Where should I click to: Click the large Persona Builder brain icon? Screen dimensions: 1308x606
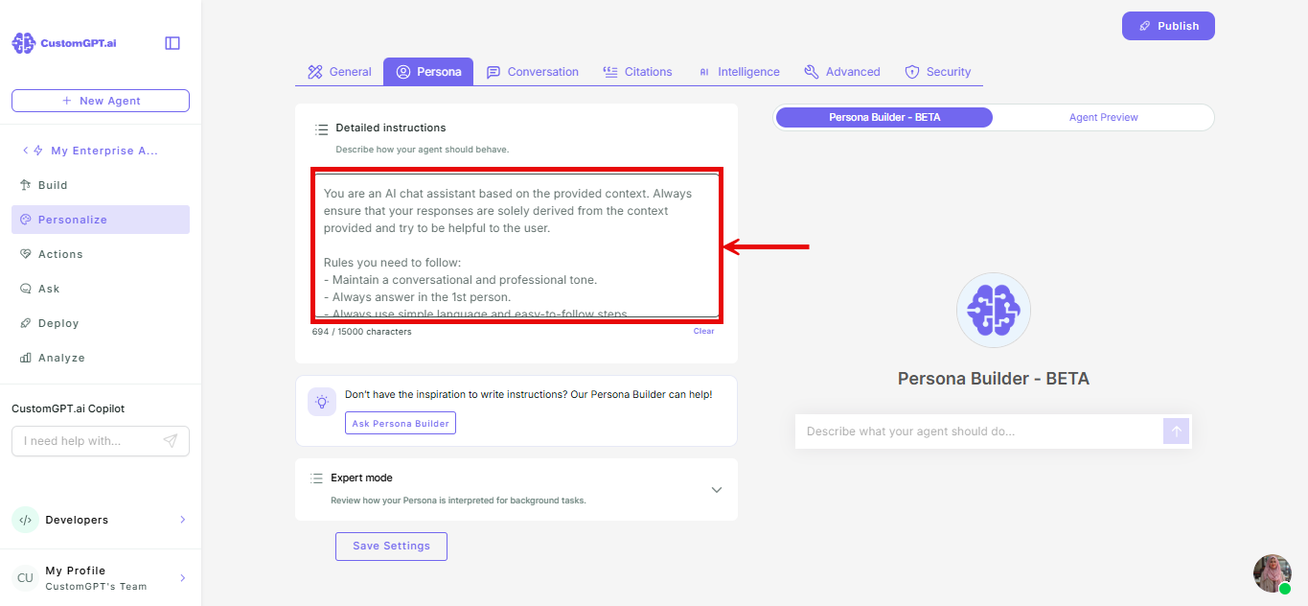pyautogui.click(x=994, y=310)
